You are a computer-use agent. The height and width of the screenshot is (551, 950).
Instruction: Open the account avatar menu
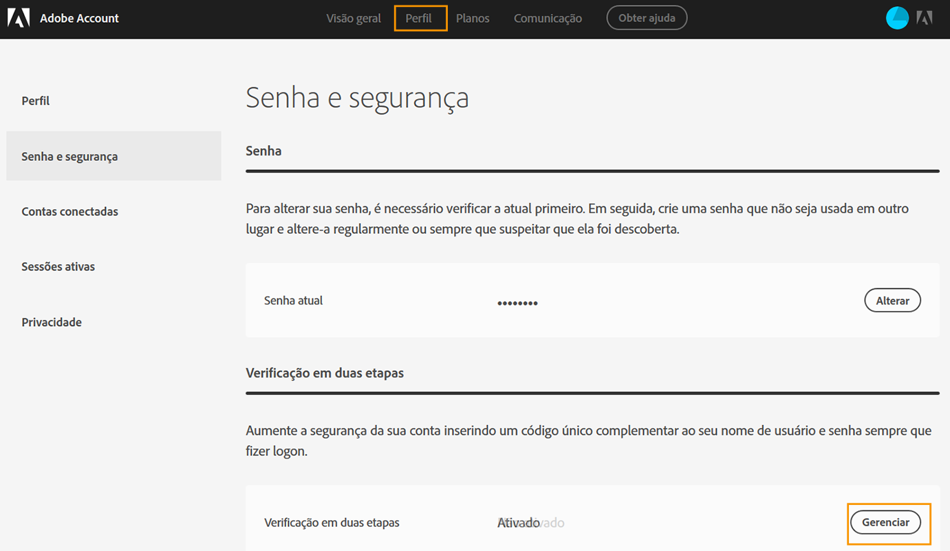[897, 17]
